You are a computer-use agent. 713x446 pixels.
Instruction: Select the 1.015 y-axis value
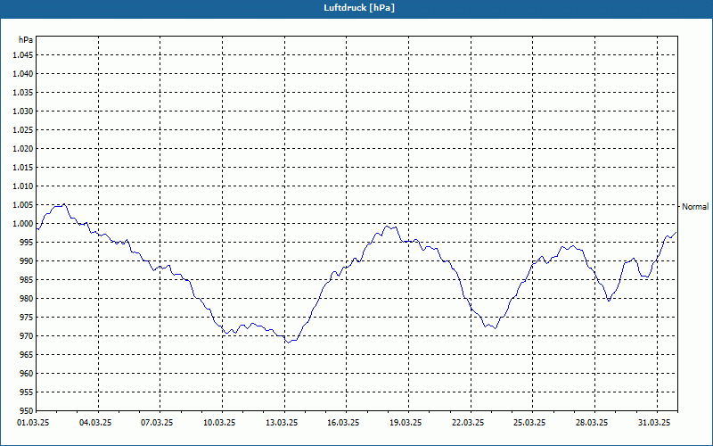(23, 168)
